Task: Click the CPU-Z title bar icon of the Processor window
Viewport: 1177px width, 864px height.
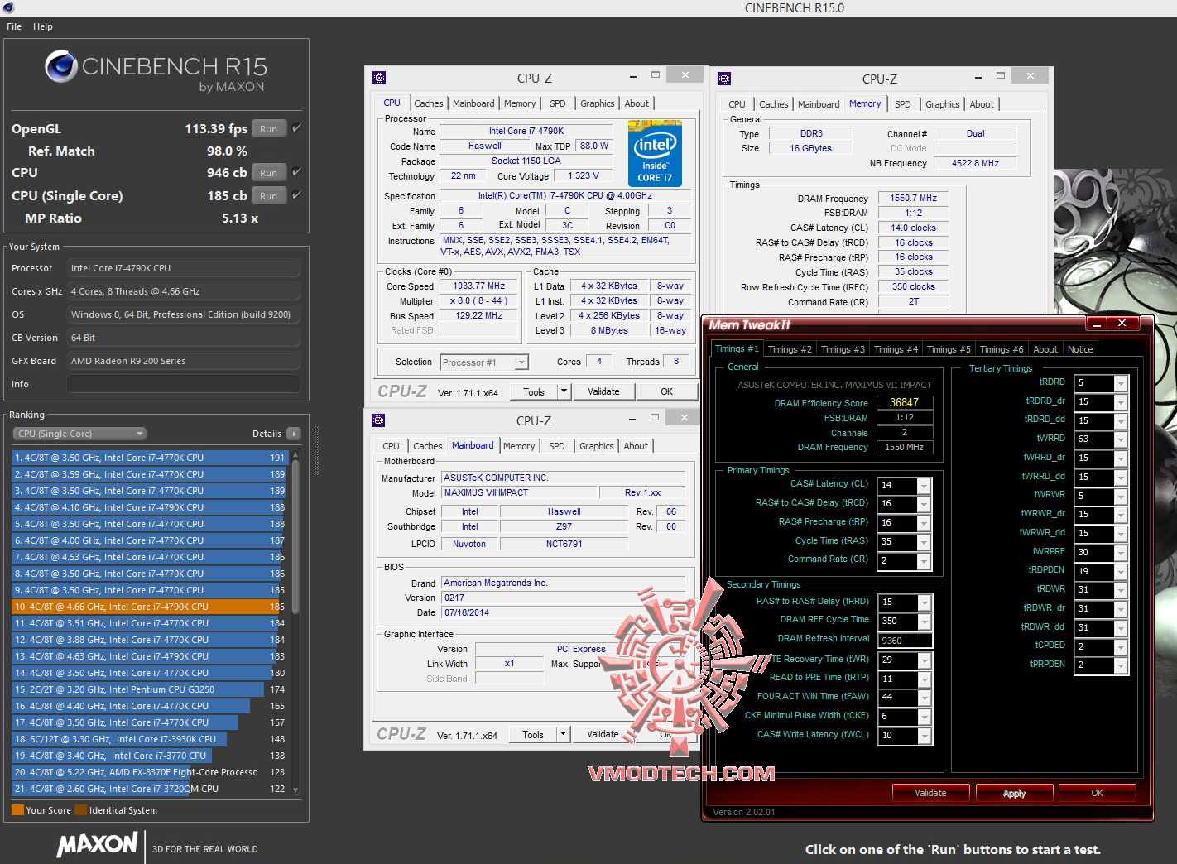Action: [x=379, y=78]
